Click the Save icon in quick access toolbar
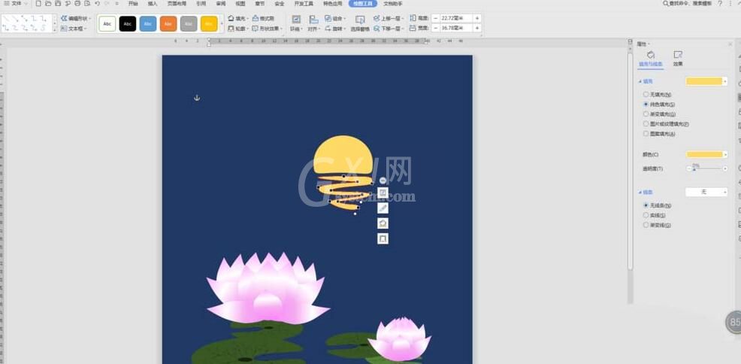This screenshot has width=741, height=364. (x=58, y=3)
